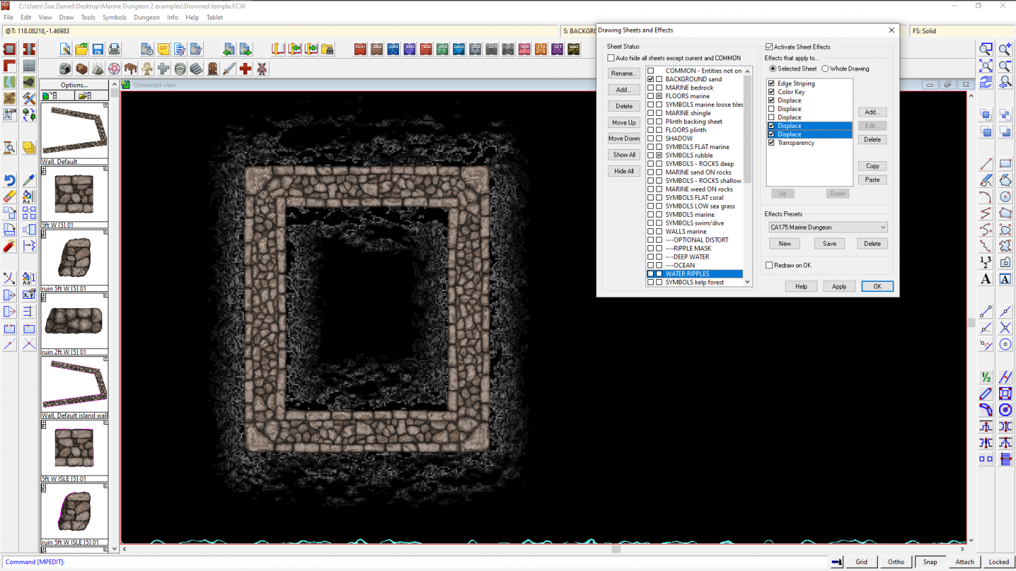Click the New drawing icon in the toolbar
Screen dimensions: 1016x571
click(x=65, y=49)
